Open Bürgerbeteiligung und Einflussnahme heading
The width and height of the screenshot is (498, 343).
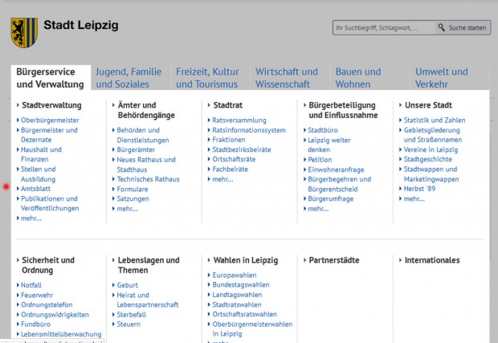[343, 110]
